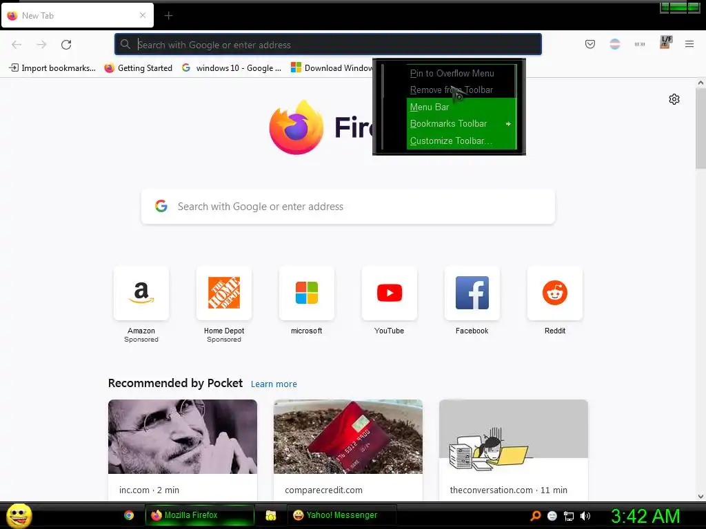706x529 pixels.
Task: Select the New Tab browser tab
Action: [x=77, y=15]
